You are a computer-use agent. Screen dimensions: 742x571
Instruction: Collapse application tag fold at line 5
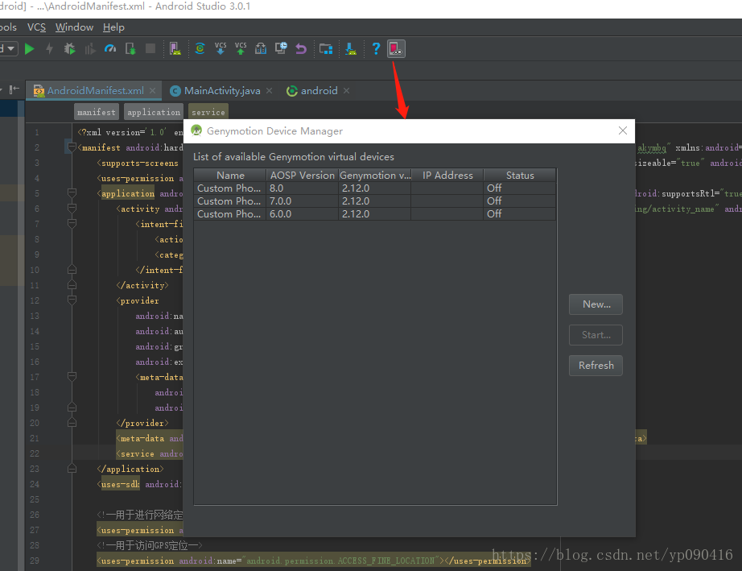[x=72, y=192]
